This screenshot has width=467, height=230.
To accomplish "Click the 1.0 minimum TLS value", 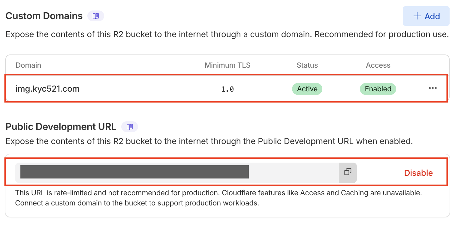I will coord(227,89).
